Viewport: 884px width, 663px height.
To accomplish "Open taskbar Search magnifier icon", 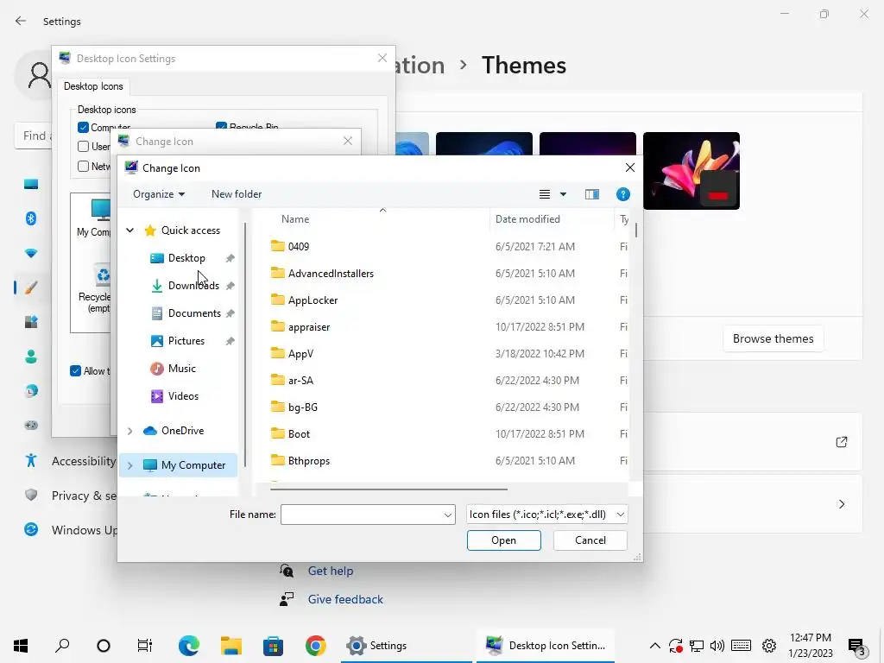I will 62,646.
